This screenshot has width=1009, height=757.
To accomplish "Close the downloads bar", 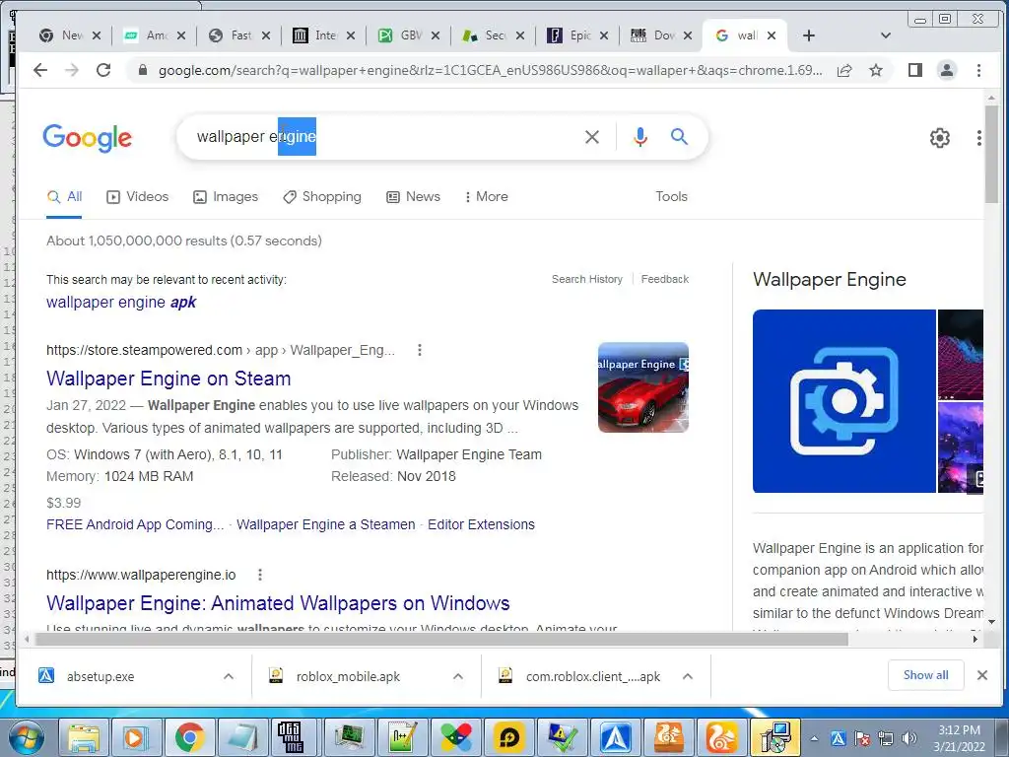I will (982, 674).
